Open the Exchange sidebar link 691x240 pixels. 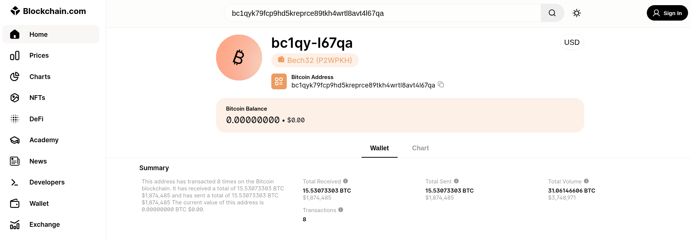[x=45, y=225]
